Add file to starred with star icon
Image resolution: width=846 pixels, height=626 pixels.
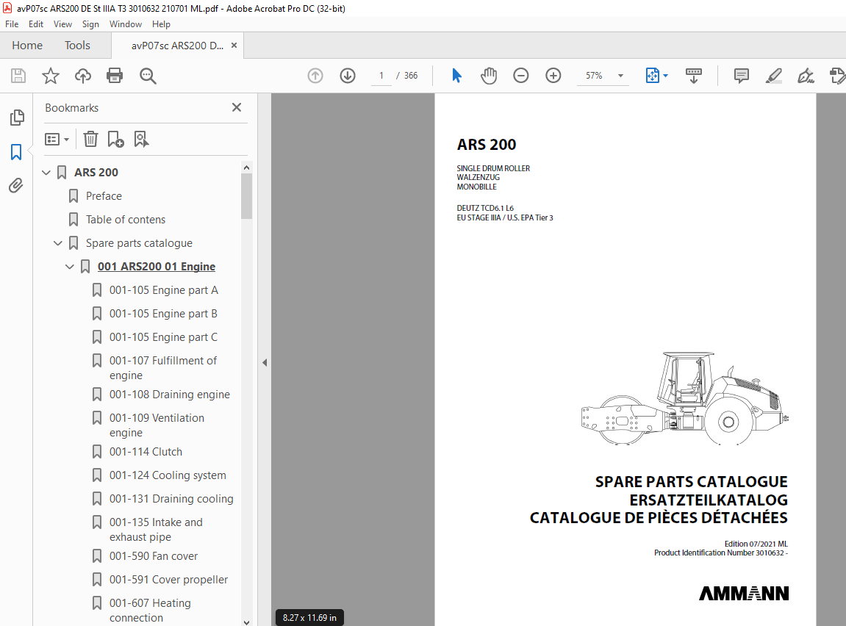click(51, 76)
